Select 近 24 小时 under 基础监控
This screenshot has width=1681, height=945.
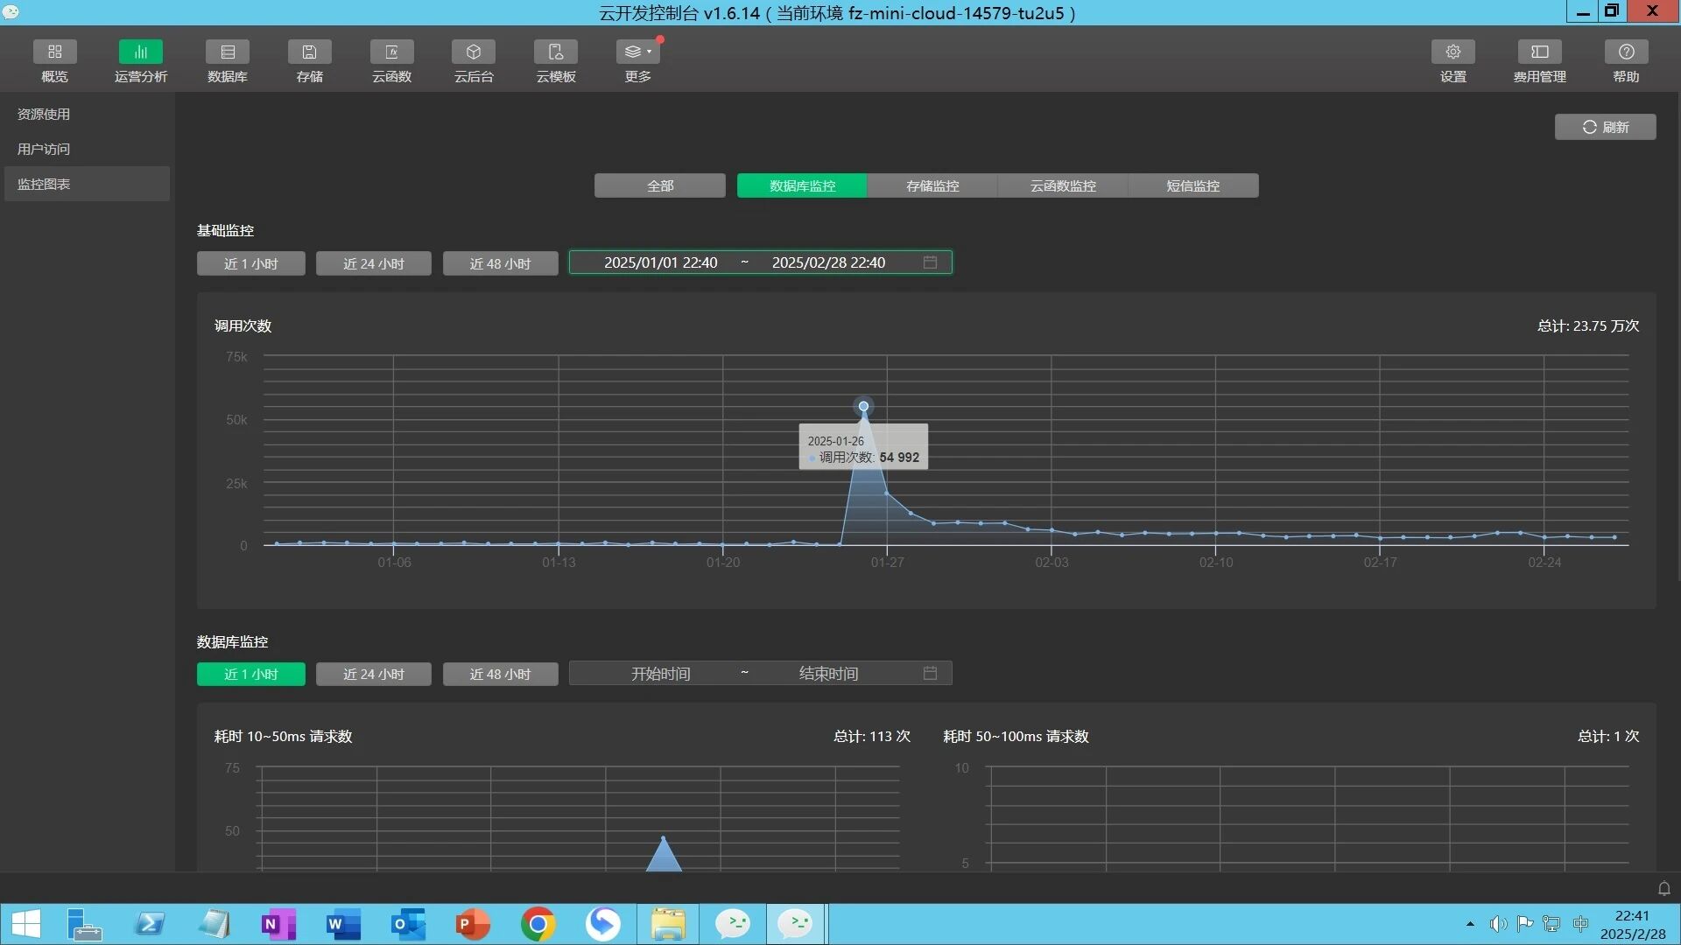point(373,263)
